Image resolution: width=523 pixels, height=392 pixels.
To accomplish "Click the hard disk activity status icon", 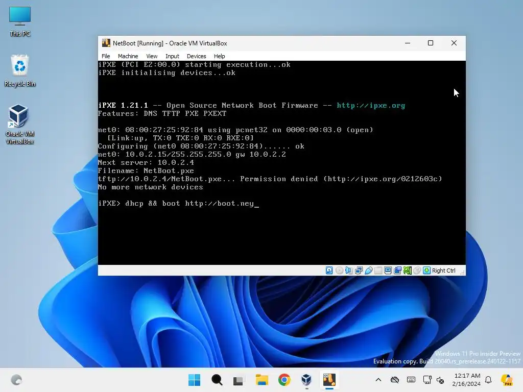I will coord(329,271).
